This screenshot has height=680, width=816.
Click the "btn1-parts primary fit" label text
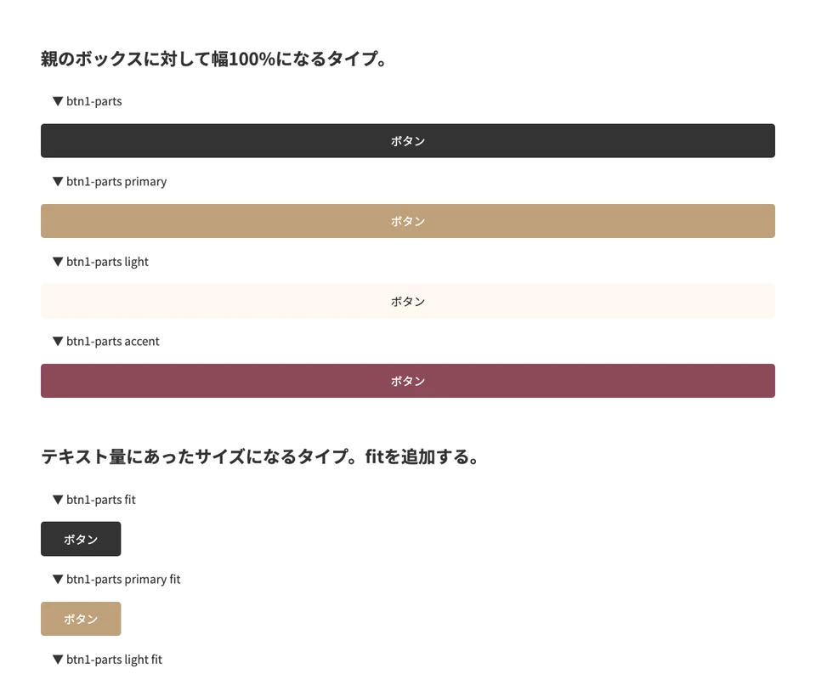[x=123, y=579]
